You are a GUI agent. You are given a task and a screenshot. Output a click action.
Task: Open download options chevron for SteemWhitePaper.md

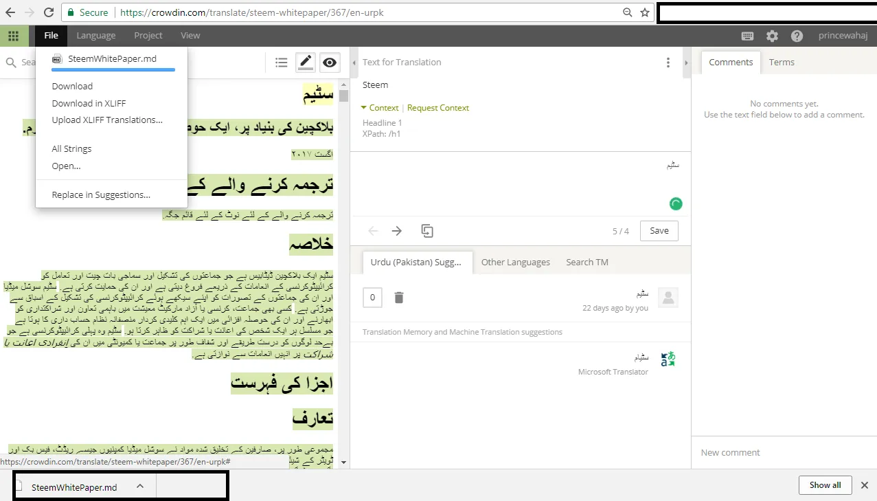140,487
